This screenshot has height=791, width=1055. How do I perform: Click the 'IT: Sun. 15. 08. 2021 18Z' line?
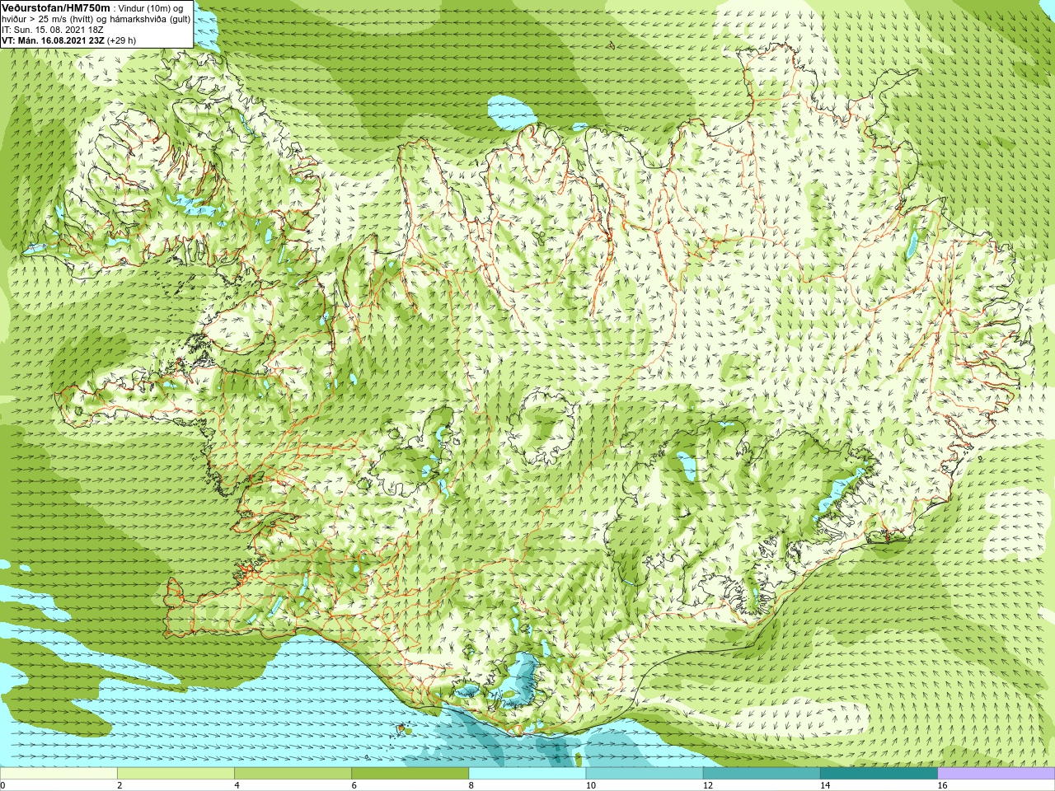coord(53,30)
